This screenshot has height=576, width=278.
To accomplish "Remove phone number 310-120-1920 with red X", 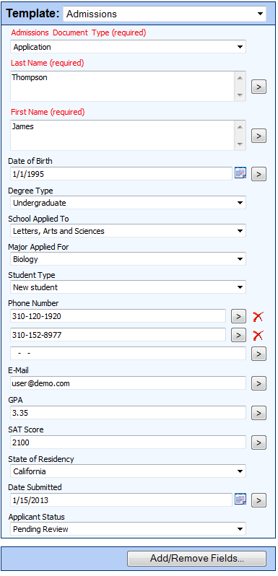I will pyautogui.click(x=259, y=316).
